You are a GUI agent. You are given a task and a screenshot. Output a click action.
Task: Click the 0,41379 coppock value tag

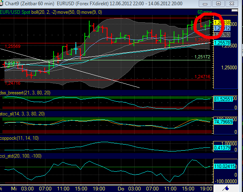(x=222, y=148)
